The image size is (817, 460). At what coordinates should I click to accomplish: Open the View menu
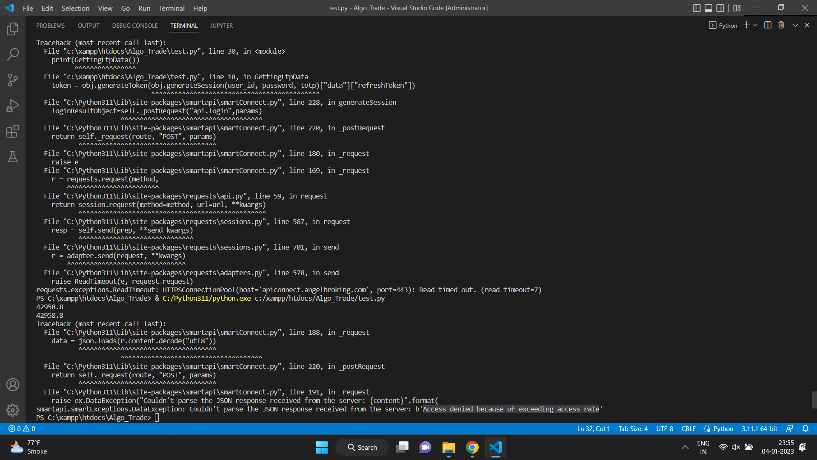pos(105,8)
